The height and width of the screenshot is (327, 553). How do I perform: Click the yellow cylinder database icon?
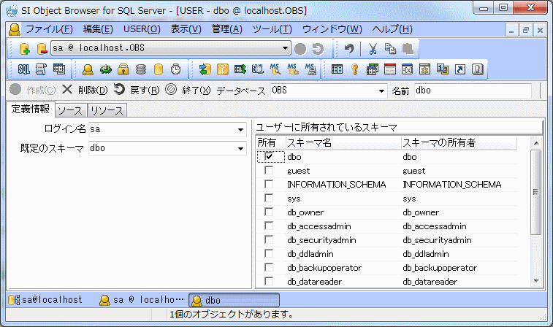[159, 69]
